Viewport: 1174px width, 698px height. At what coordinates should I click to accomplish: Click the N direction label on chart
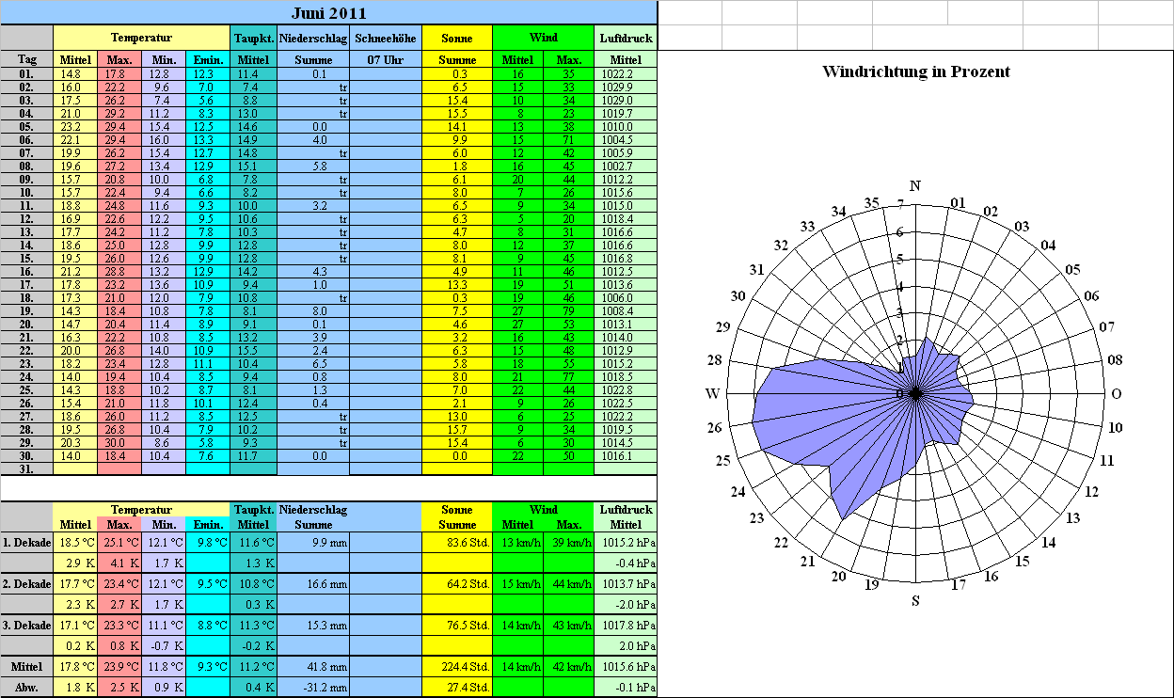click(x=915, y=186)
